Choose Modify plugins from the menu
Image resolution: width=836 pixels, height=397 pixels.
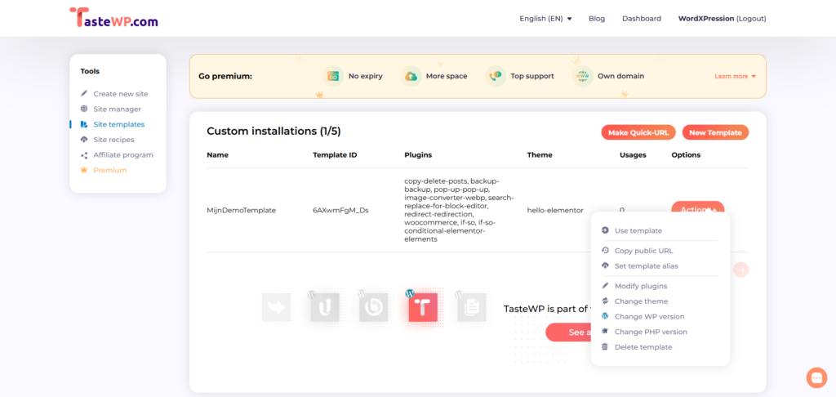pos(641,286)
